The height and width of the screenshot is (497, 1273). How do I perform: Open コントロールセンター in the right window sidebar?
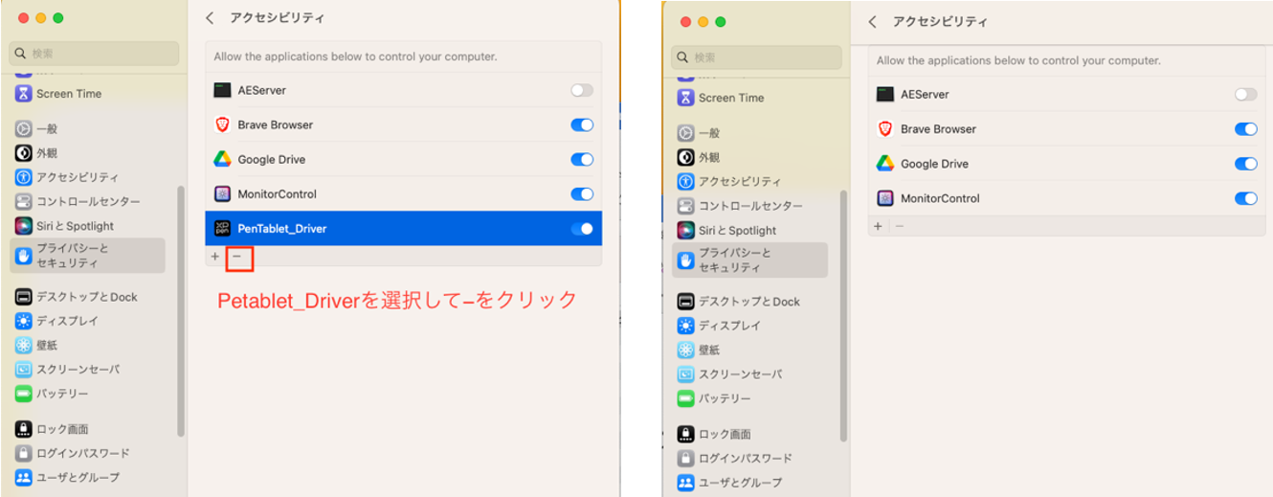click(x=740, y=206)
